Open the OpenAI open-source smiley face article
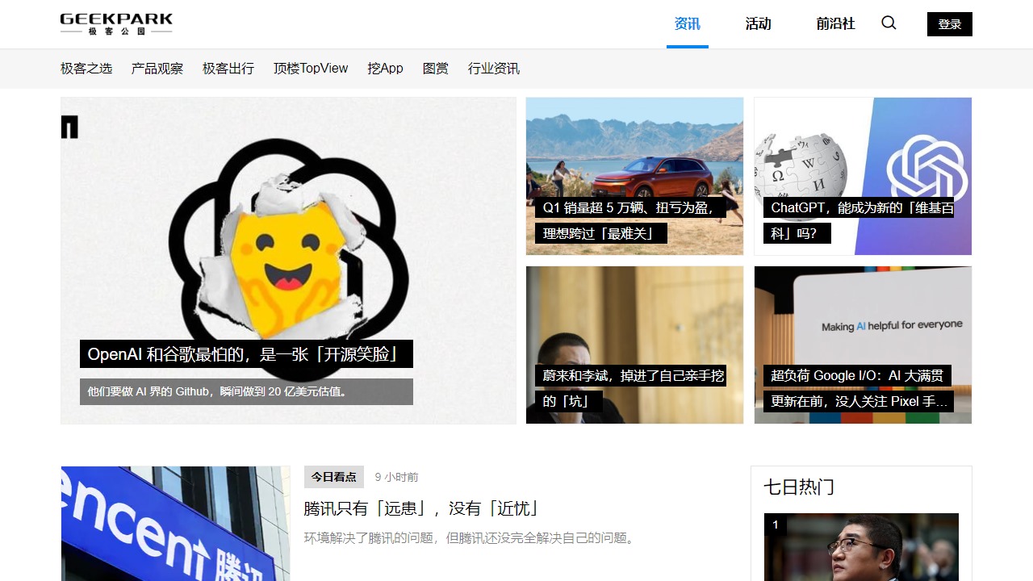The width and height of the screenshot is (1033, 581). click(x=287, y=261)
